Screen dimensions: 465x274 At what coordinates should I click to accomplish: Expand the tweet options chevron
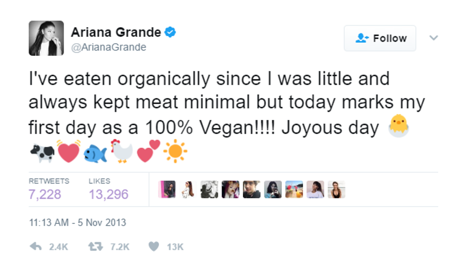(434, 38)
